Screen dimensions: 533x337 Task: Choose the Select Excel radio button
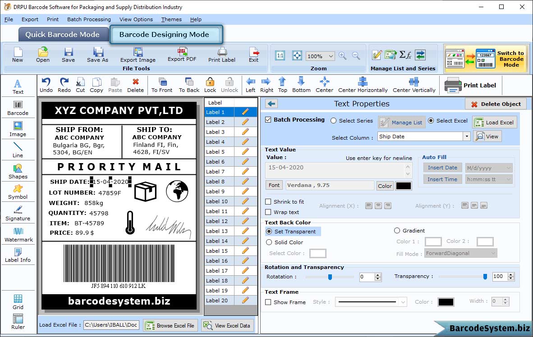[x=431, y=121]
